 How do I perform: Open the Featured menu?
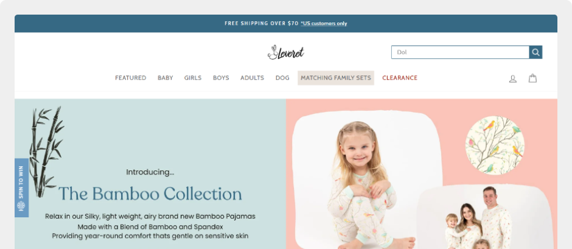(x=131, y=78)
